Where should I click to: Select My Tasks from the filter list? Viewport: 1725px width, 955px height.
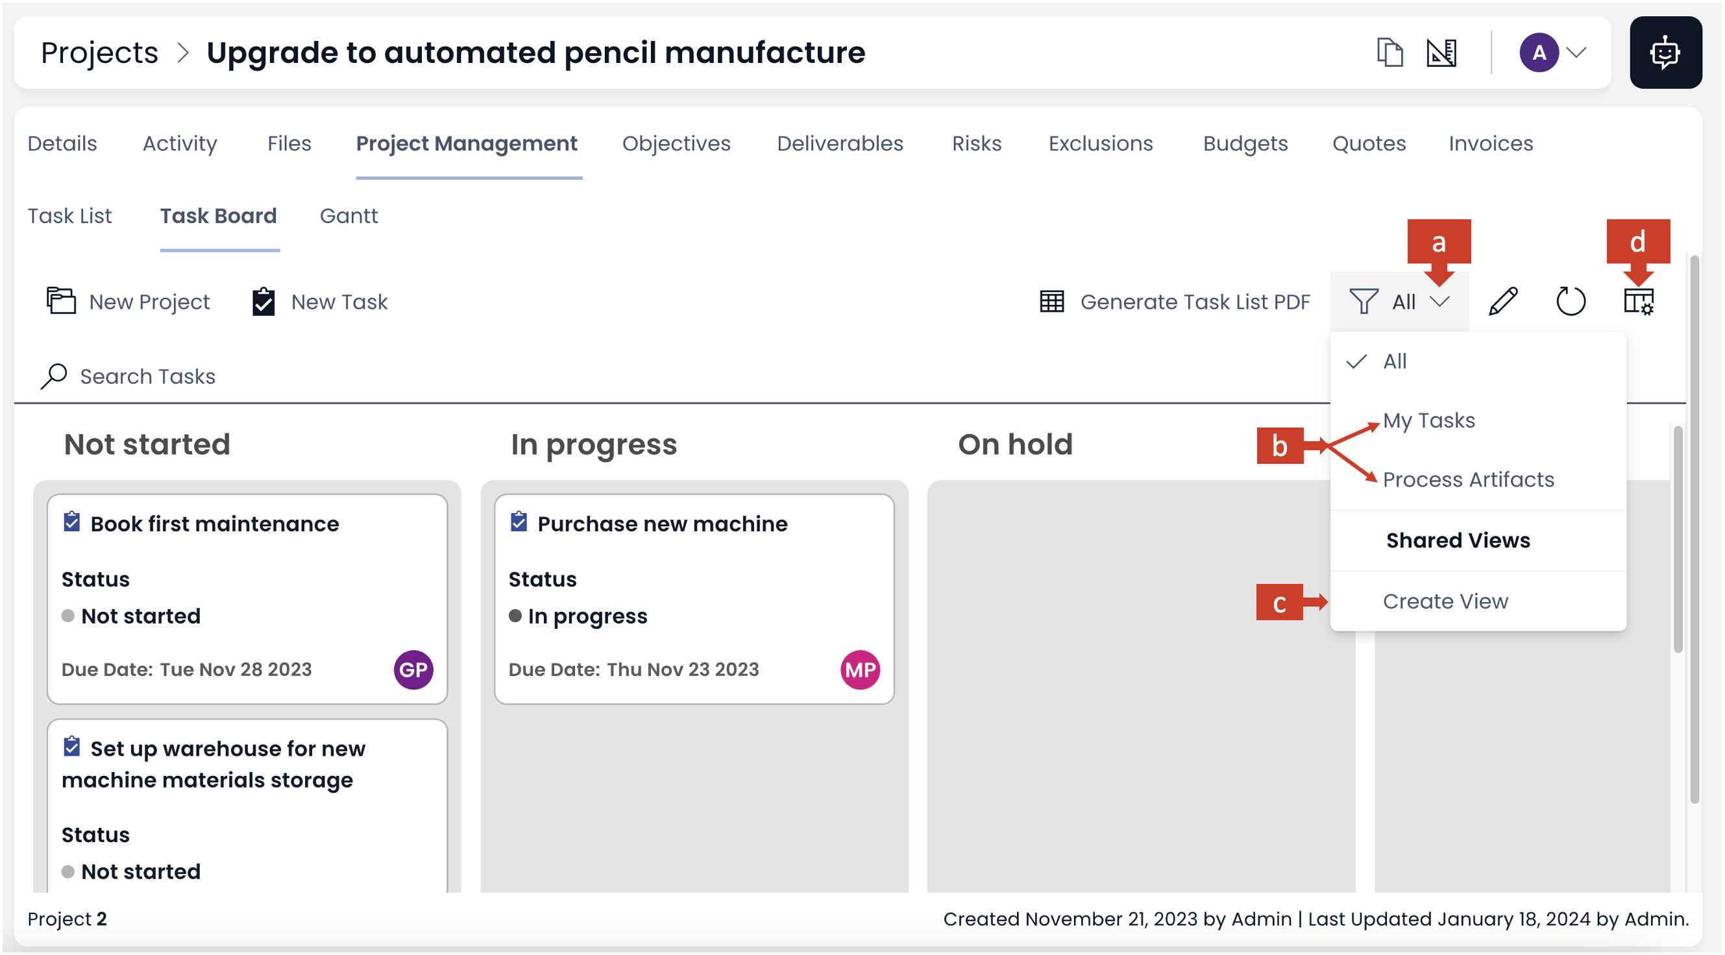click(x=1428, y=420)
